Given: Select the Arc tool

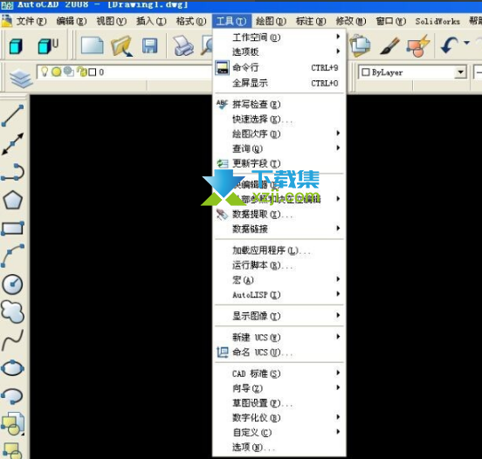Looking at the screenshot, I should click(12, 256).
